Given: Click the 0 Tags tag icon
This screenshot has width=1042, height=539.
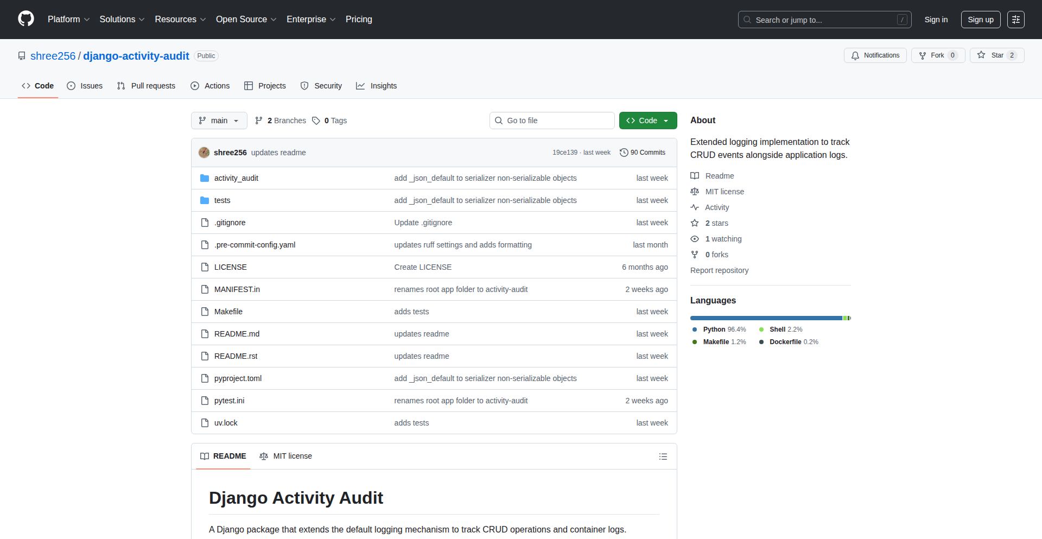Looking at the screenshot, I should pos(316,121).
